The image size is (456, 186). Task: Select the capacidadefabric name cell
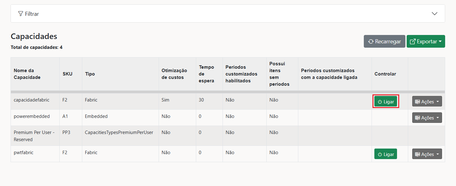pyautogui.click(x=32, y=100)
